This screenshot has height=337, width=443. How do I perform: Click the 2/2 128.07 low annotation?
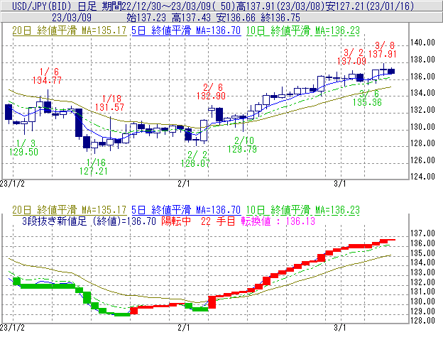pyautogui.click(x=195, y=159)
